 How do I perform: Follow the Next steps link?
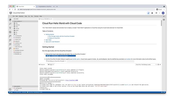tap(48, 40)
